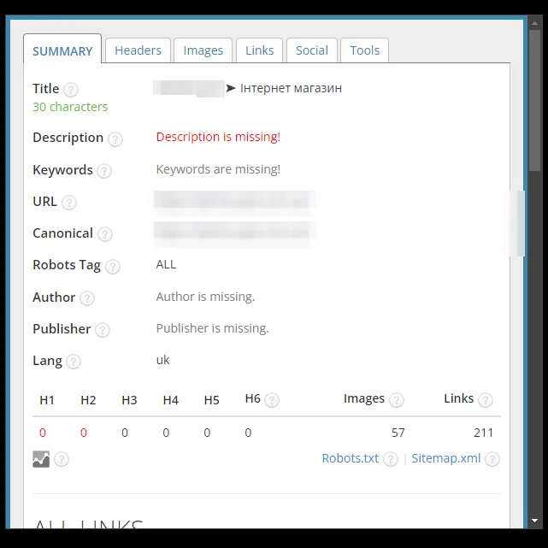This screenshot has width=548, height=548.
Task: Switch to the Images tab
Action: (203, 50)
